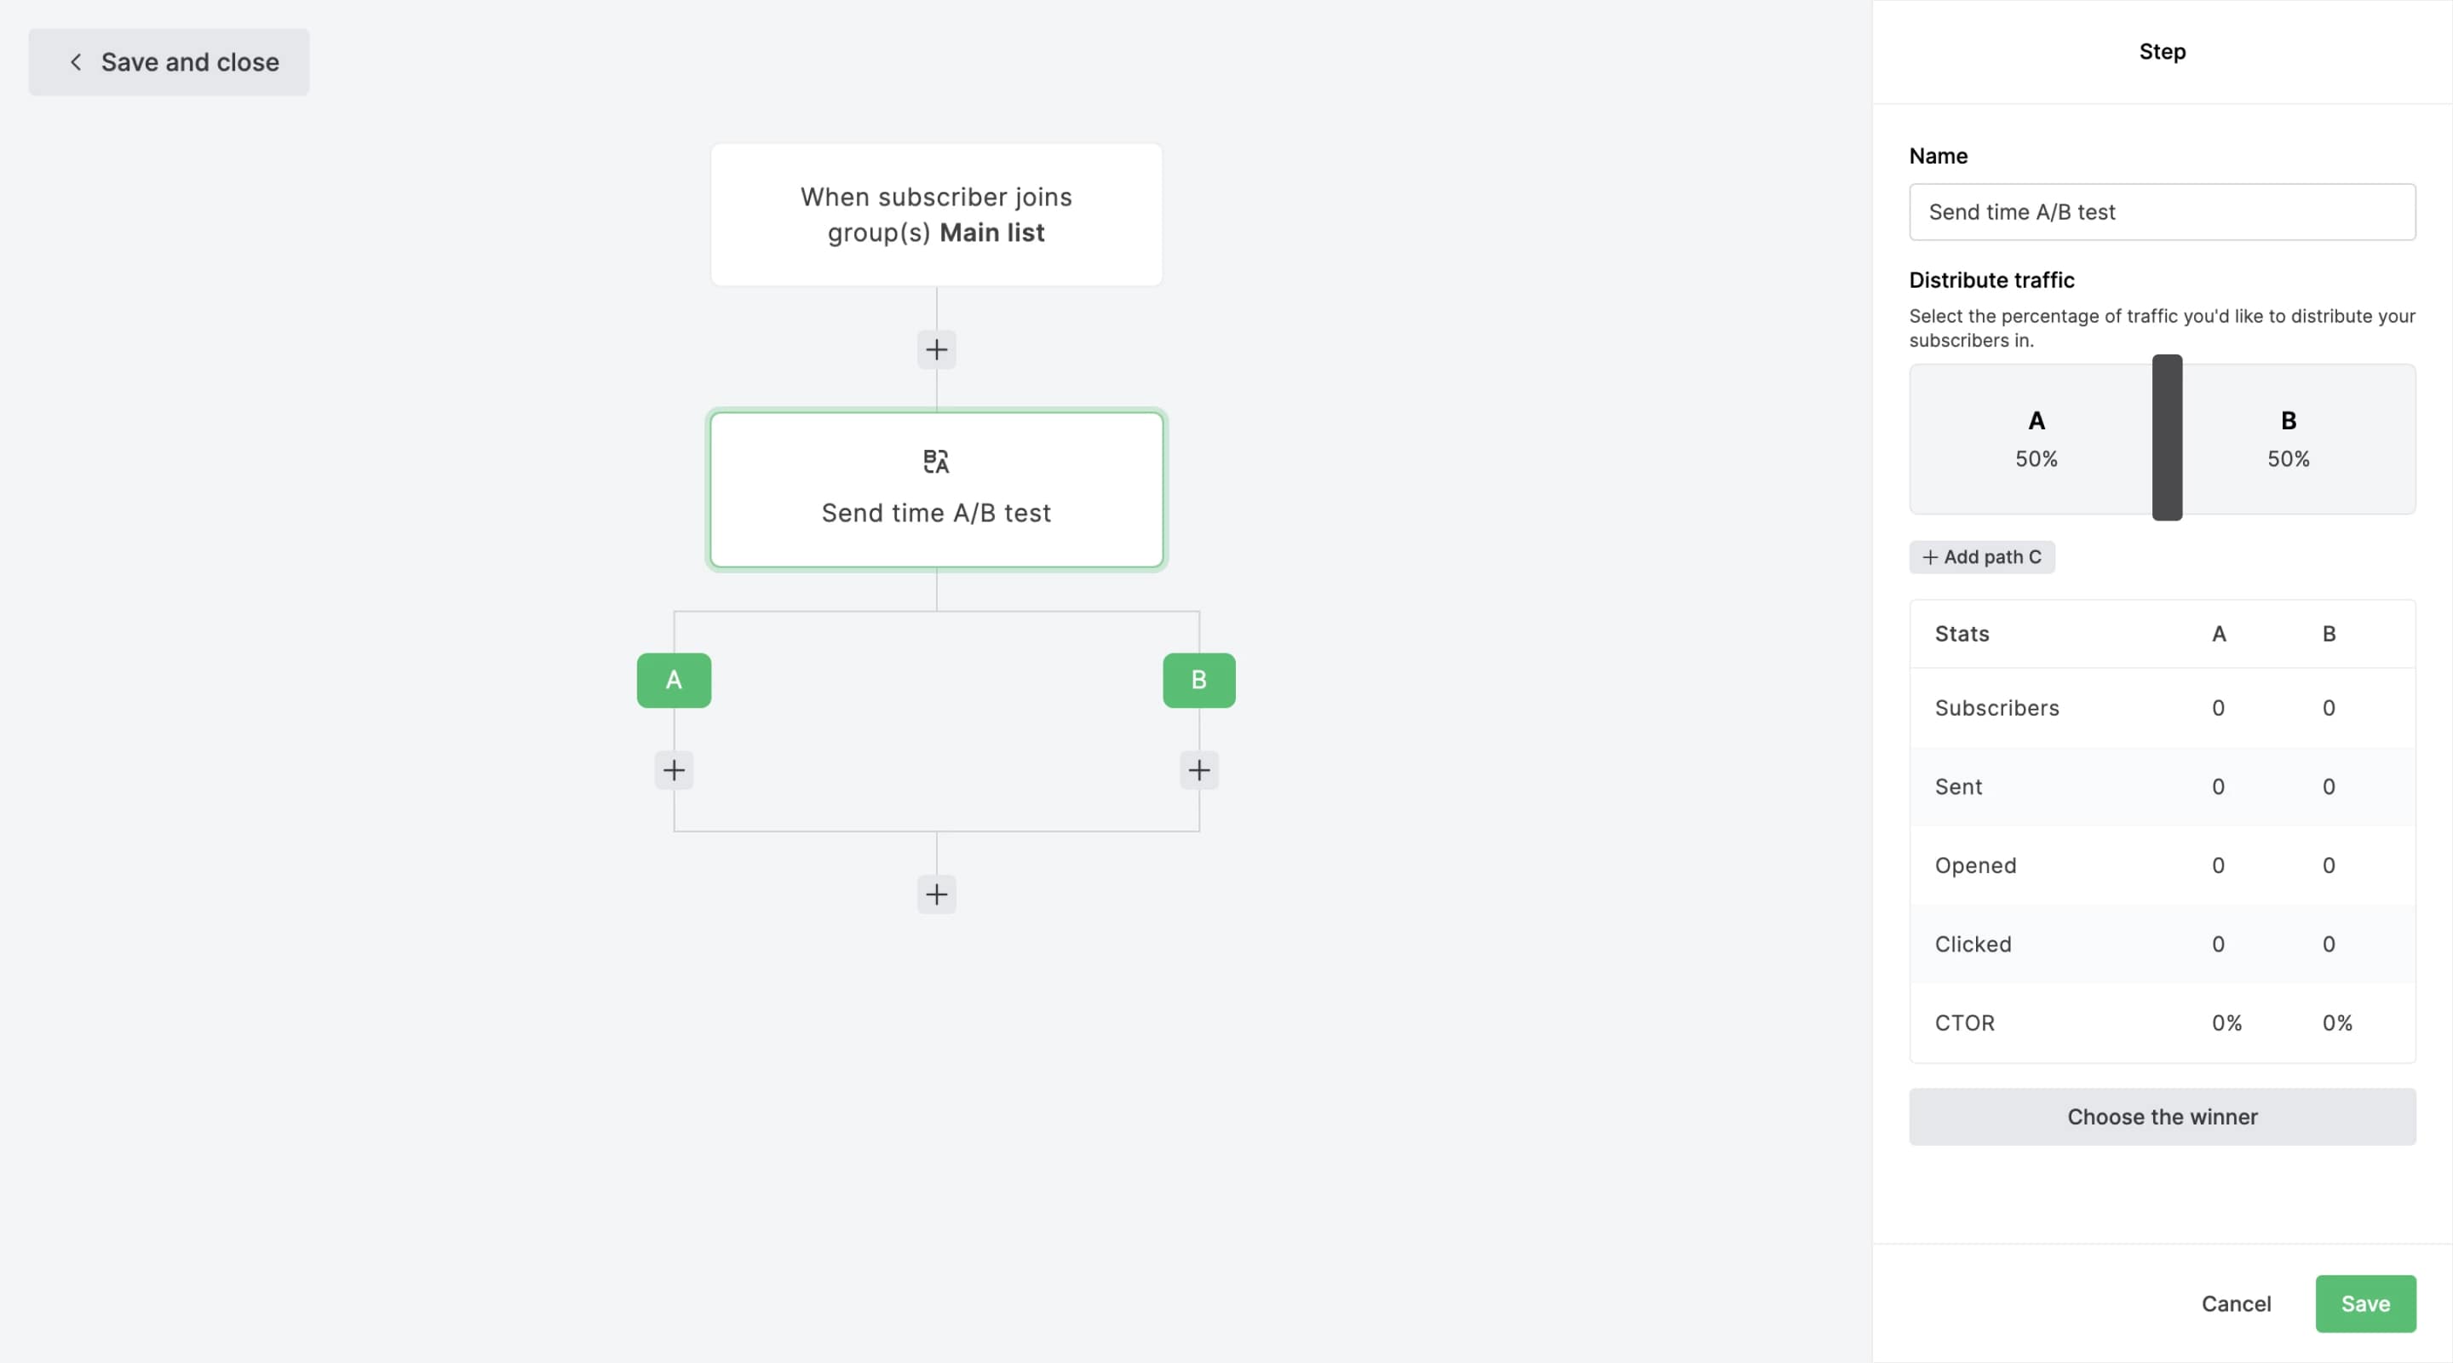The width and height of the screenshot is (2453, 1363).
Task: Select the green A path badge
Action: 673,680
